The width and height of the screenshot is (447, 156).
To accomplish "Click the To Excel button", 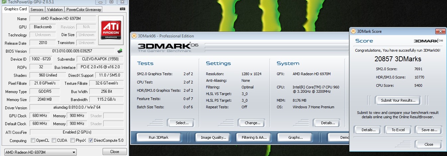I will [398, 130].
